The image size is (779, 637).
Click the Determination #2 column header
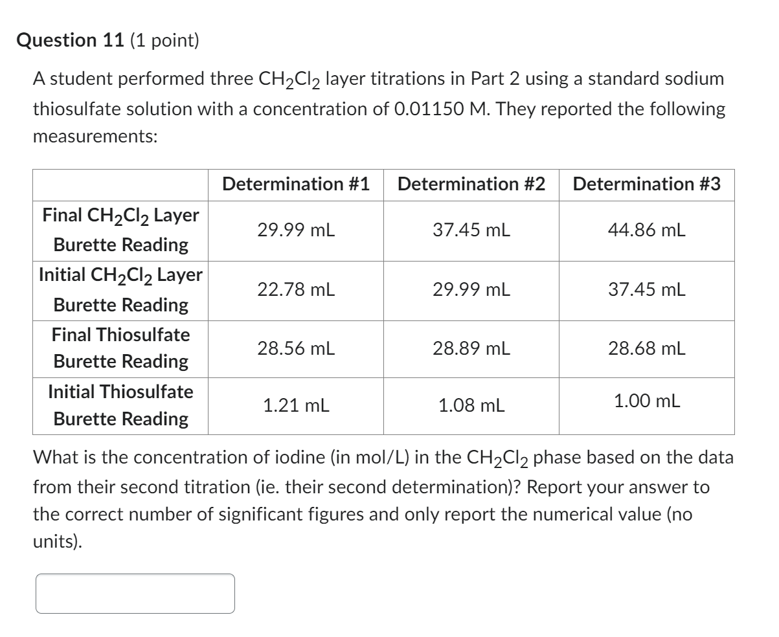pos(471,184)
